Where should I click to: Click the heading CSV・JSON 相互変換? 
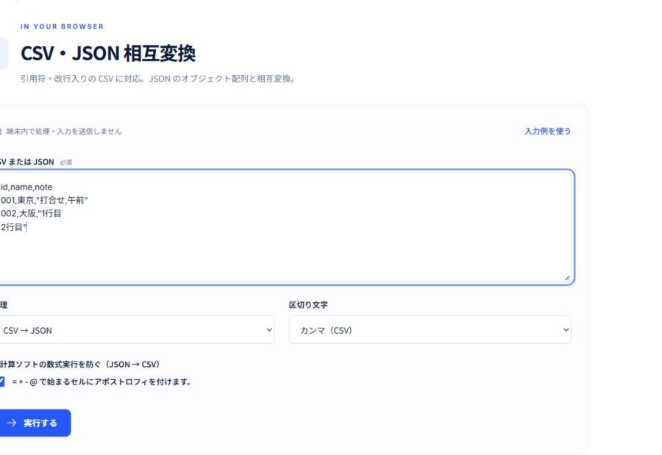click(x=108, y=54)
